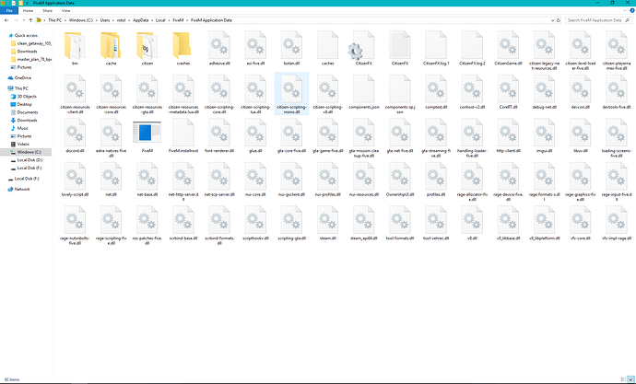Select the libuv.dll file
The image size is (636, 384).
[581, 136]
